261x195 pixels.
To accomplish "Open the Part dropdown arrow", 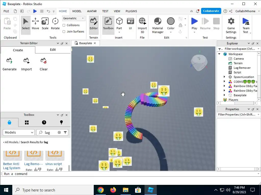I will pyautogui.click(x=119, y=32).
